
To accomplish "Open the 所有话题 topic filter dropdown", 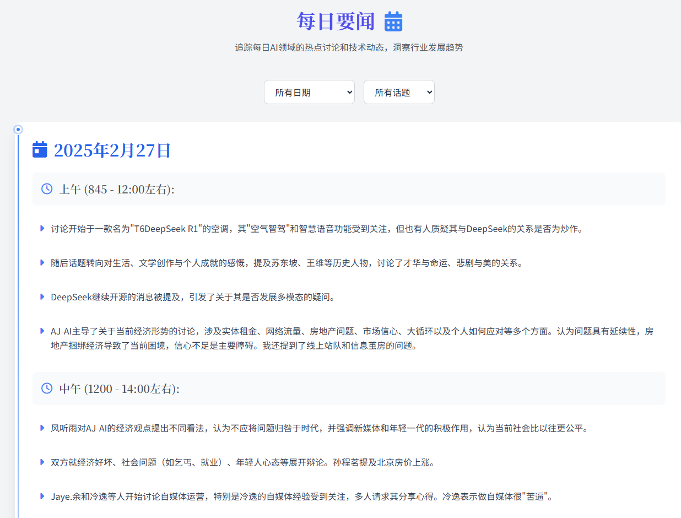I will [399, 92].
